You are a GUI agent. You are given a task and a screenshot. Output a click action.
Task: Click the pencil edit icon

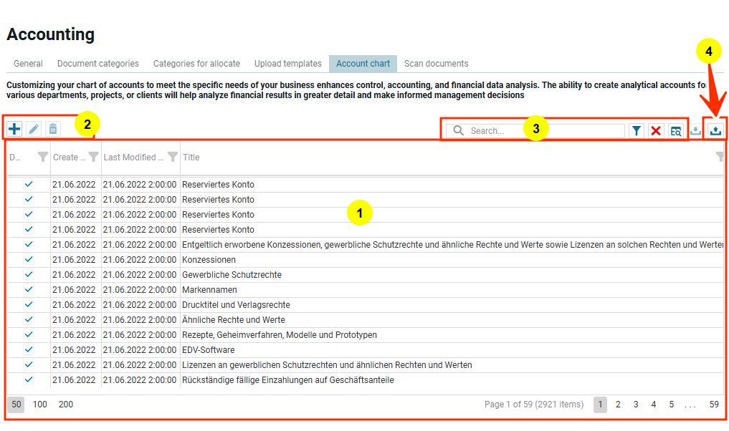pos(34,129)
